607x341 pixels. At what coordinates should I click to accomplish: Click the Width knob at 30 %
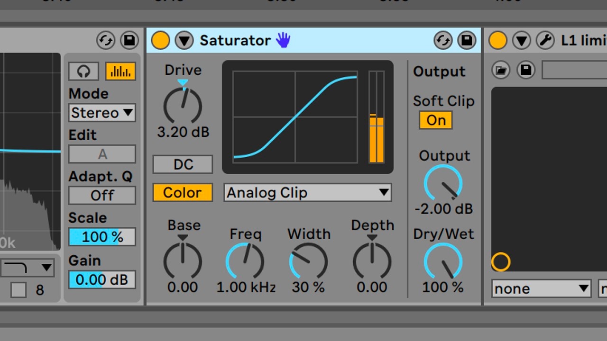[308, 261]
